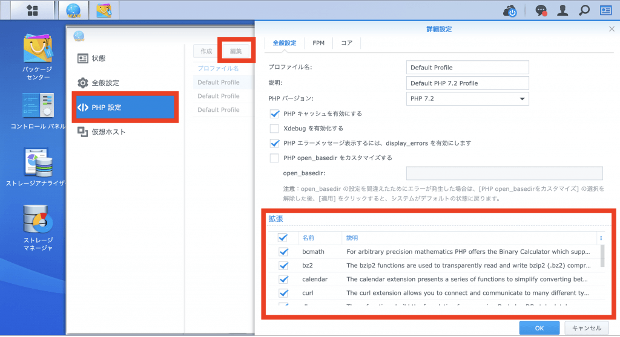Open the user account options icon
The image size is (620, 337).
coord(562,10)
